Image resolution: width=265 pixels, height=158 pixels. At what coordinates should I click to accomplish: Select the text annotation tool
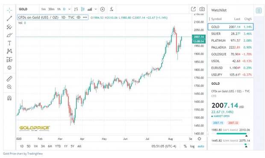point(9,43)
